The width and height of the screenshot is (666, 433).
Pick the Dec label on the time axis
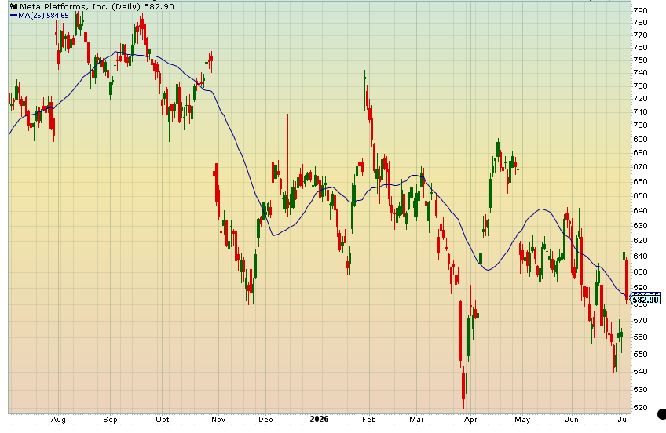tap(265, 420)
